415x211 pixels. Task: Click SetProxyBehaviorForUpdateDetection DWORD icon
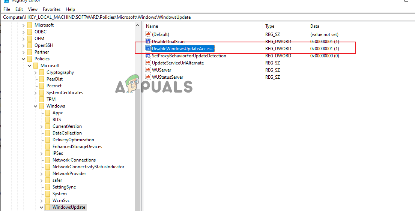(x=148, y=56)
